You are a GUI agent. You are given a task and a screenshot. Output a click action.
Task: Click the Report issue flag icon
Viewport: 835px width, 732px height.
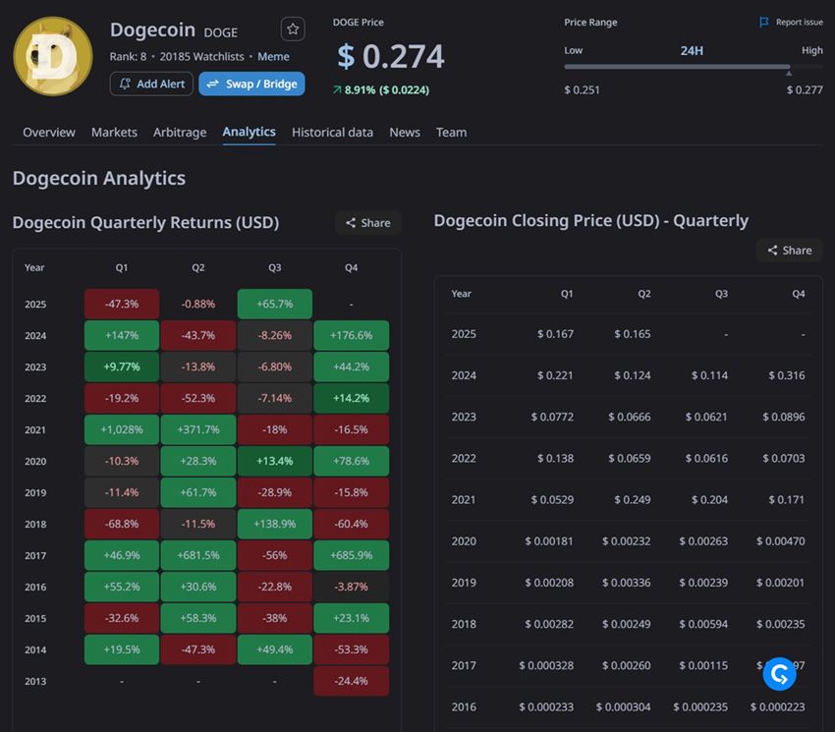click(763, 22)
